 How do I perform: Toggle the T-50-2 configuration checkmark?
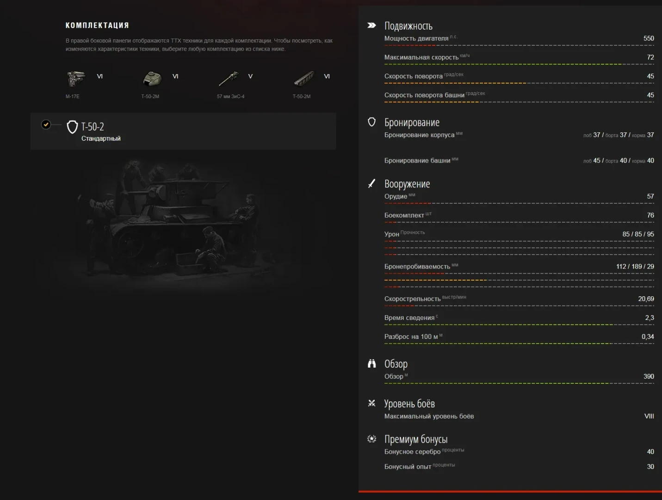(x=46, y=124)
